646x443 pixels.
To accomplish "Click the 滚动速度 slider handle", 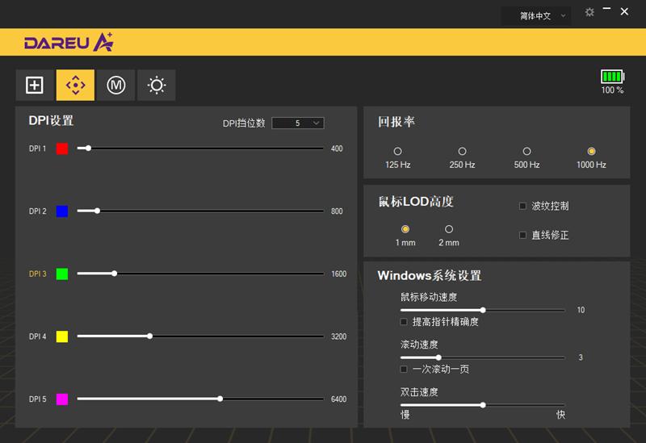I will (438, 357).
